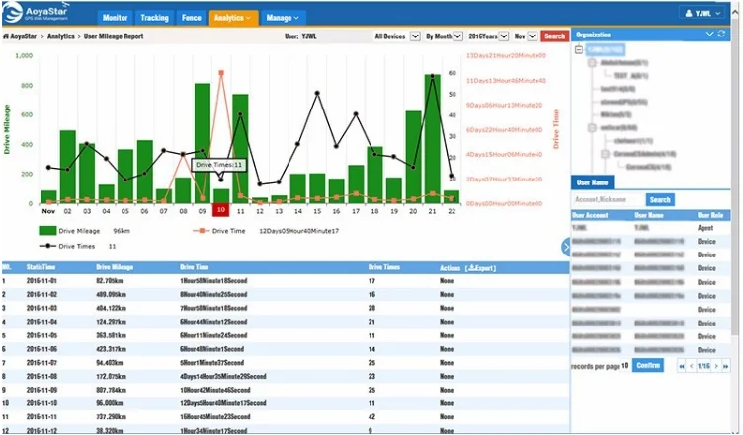This screenshot has height=435, width=743.
Task: Open the Nov month dropdown
Action: (525, 36)
